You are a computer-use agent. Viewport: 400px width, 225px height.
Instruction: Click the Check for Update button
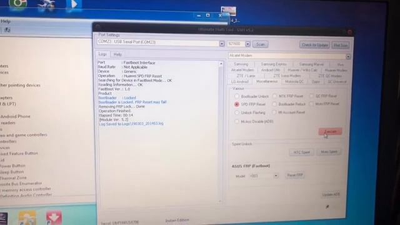pyautogui.click(x=314, y=45)
